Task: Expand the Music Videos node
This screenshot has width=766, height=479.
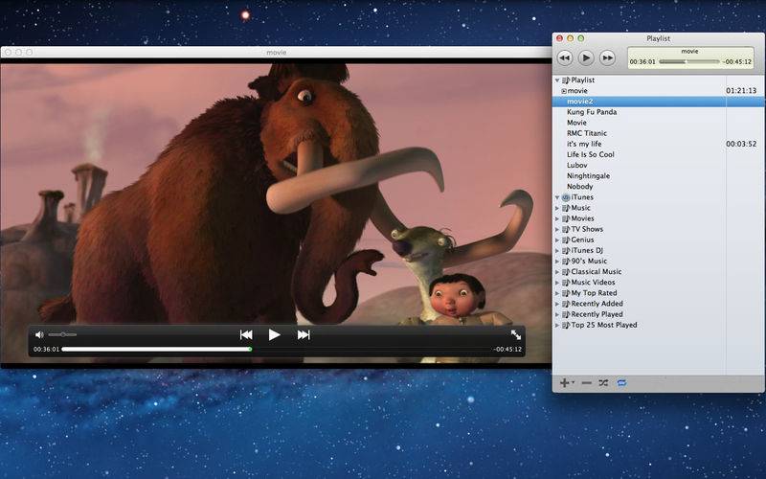Action: pos(557,283)
